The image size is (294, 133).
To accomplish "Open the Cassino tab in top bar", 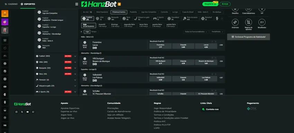I will tap(11, 4).
